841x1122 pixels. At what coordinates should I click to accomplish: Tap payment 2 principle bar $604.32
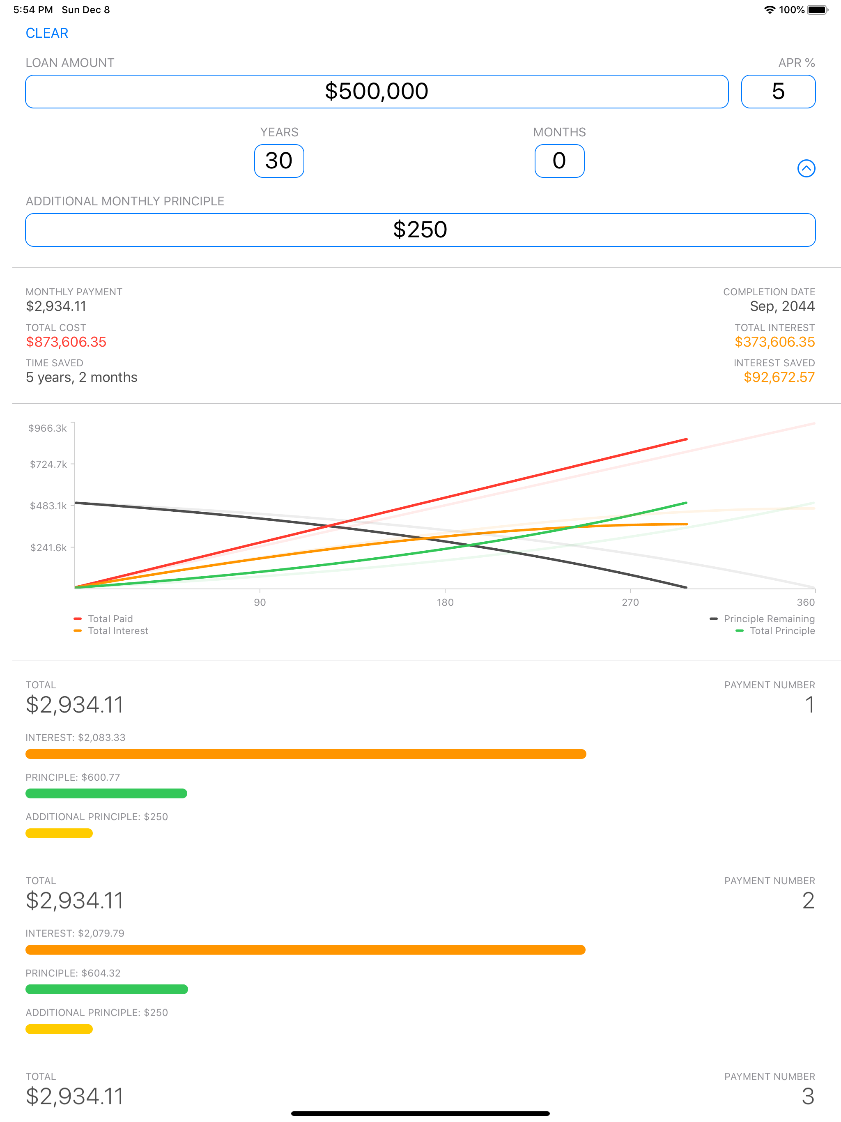(x=106, y=989)
